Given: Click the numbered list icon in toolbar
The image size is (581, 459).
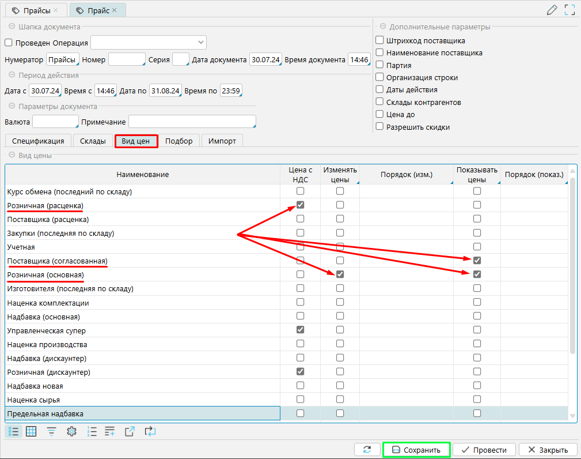Looking at the screenshot, I should click(92, 431).
